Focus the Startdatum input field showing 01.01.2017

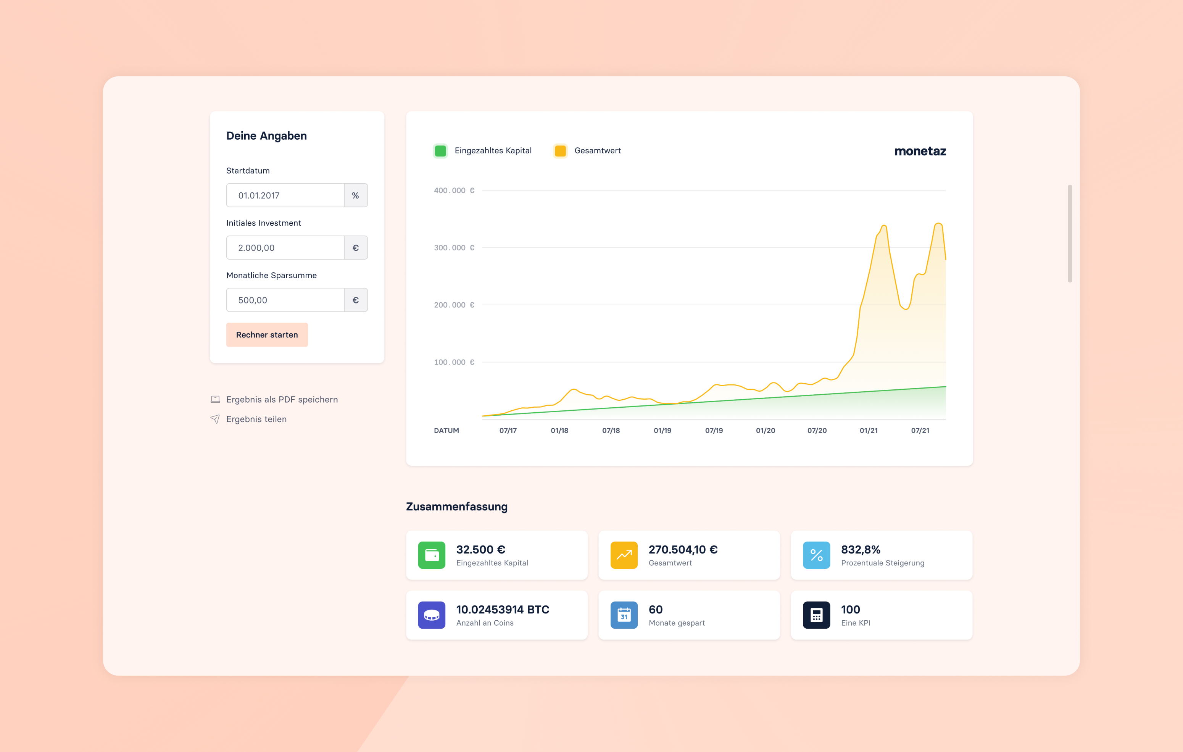point(285,195)
